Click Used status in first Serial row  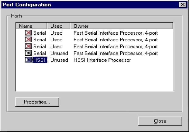(56, 33)
